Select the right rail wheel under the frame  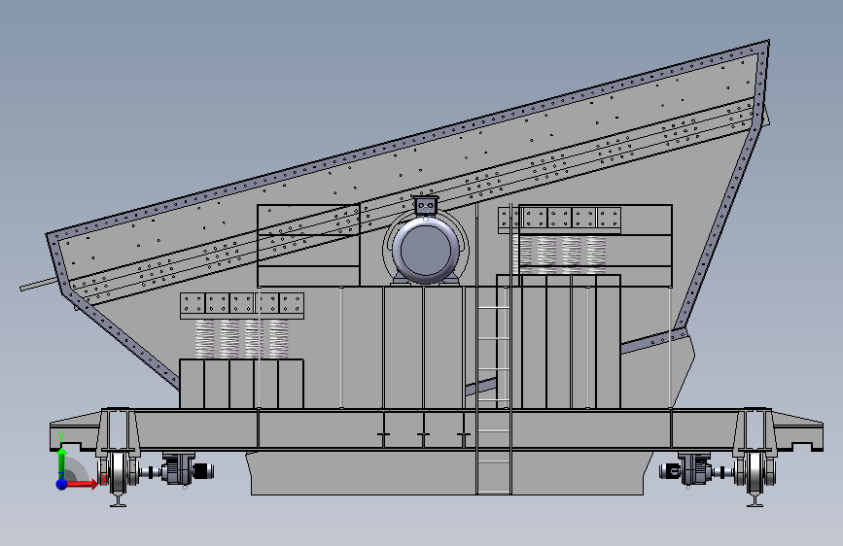point(755,473)
